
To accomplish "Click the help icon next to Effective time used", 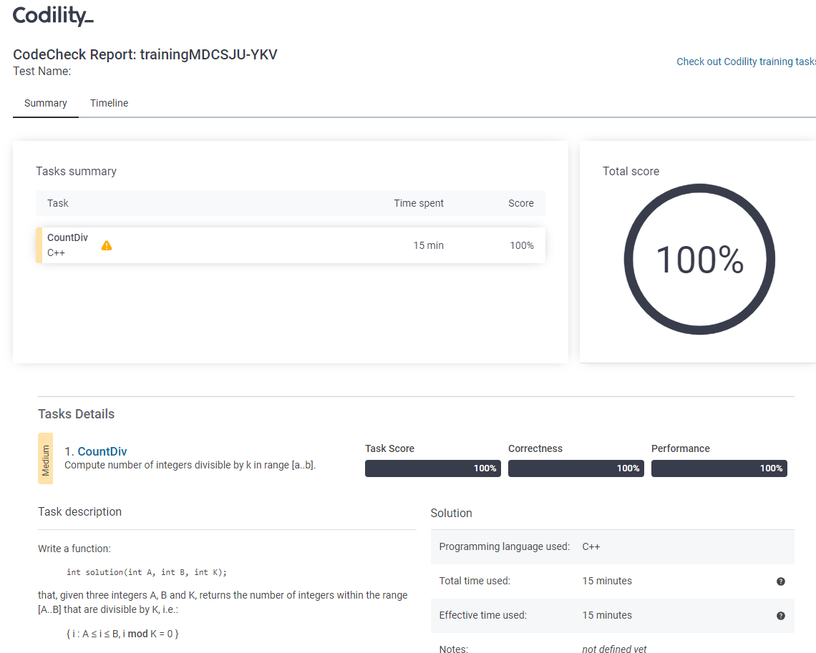I will (781, 616).
